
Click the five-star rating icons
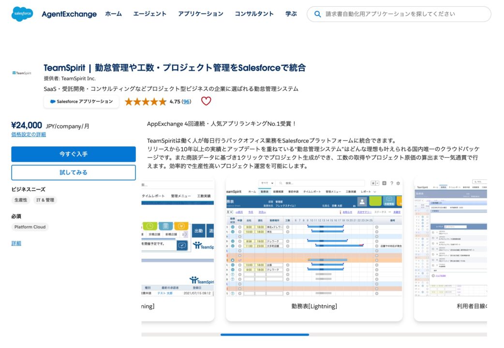pyautogui.click(x=145, y=101)
